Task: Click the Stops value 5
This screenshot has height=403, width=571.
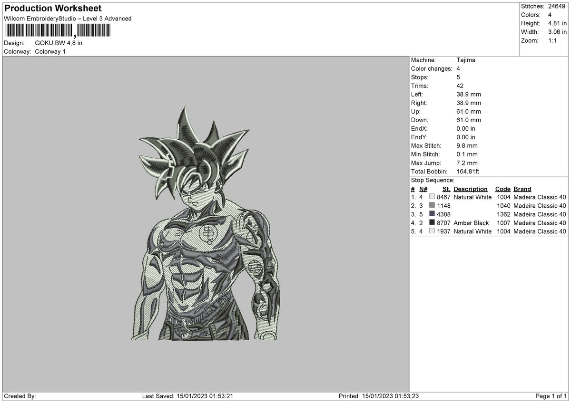Action: (458, 77)
